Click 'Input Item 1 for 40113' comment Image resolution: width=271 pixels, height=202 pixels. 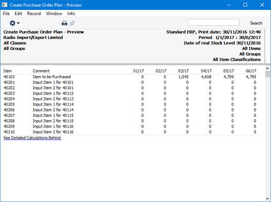(x=53, y=93)
